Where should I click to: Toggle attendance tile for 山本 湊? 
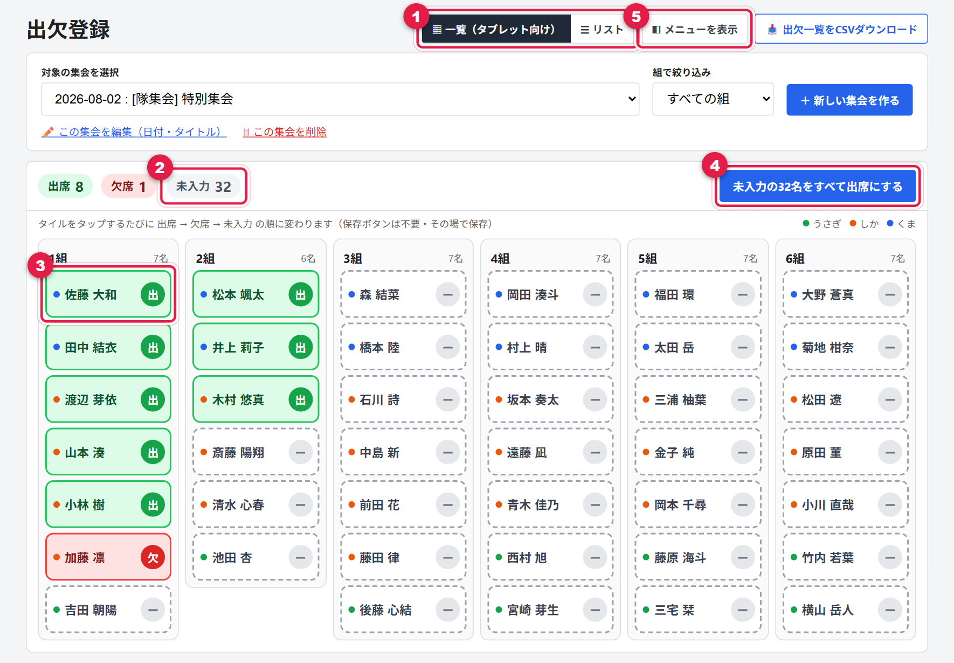click(x=108, y=452)
